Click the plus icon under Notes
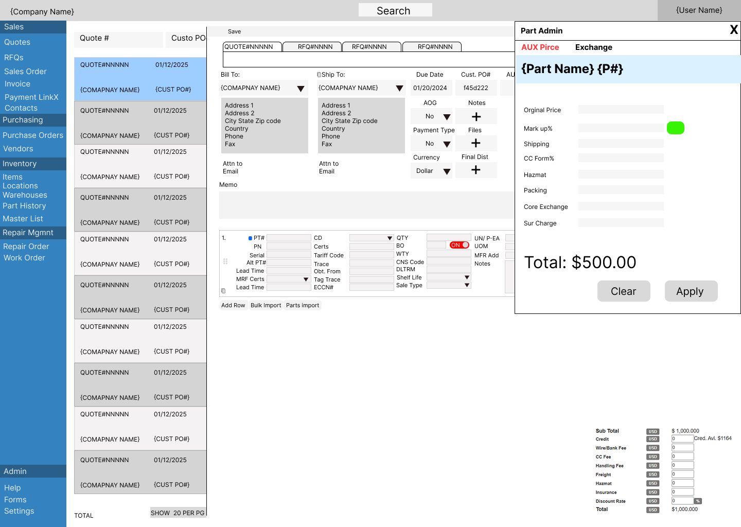 pos(477,117)
